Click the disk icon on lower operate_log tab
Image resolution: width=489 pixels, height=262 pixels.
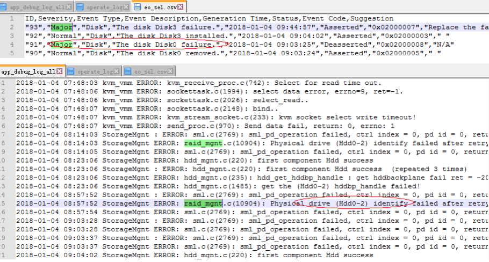click(x=70, y=71)
